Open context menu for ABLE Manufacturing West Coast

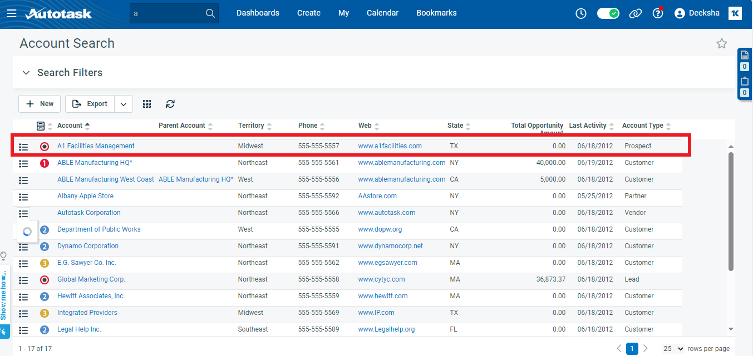(x=23, y=180)
